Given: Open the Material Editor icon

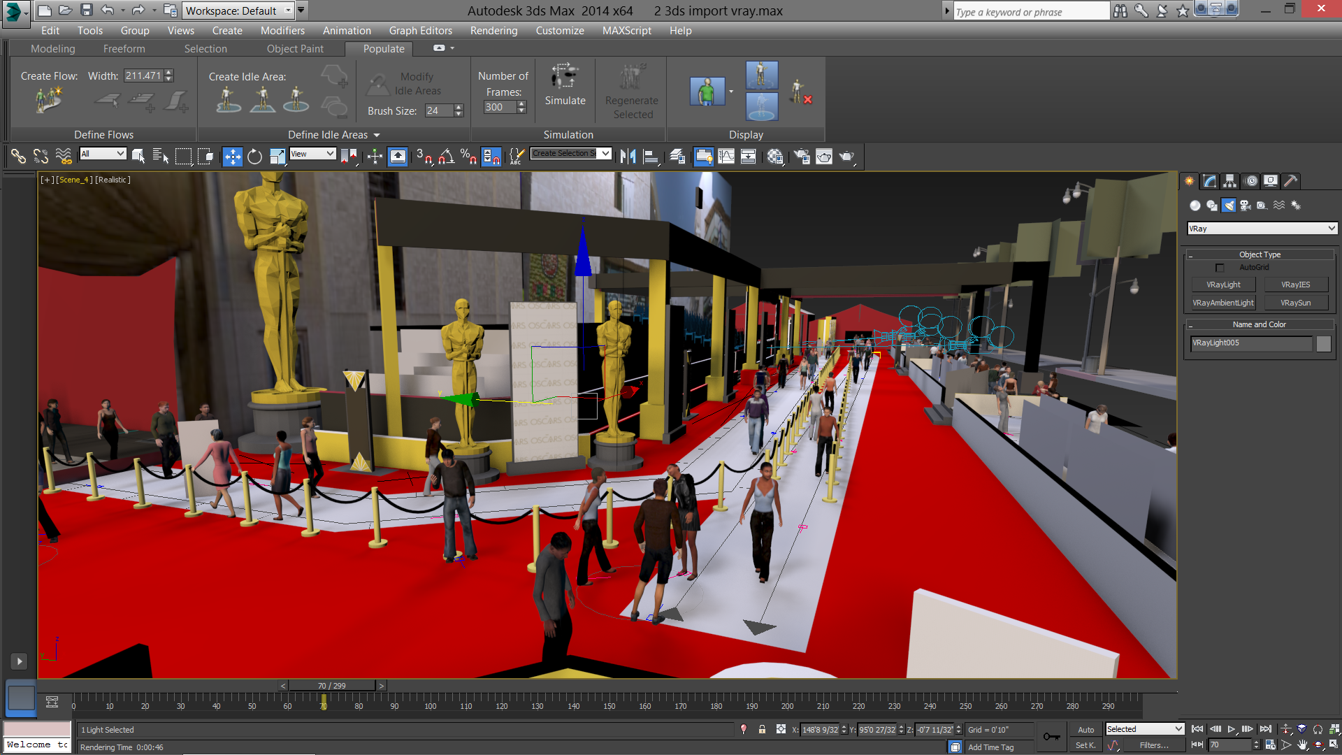Looking at the screenshot, I should (774, 157).
